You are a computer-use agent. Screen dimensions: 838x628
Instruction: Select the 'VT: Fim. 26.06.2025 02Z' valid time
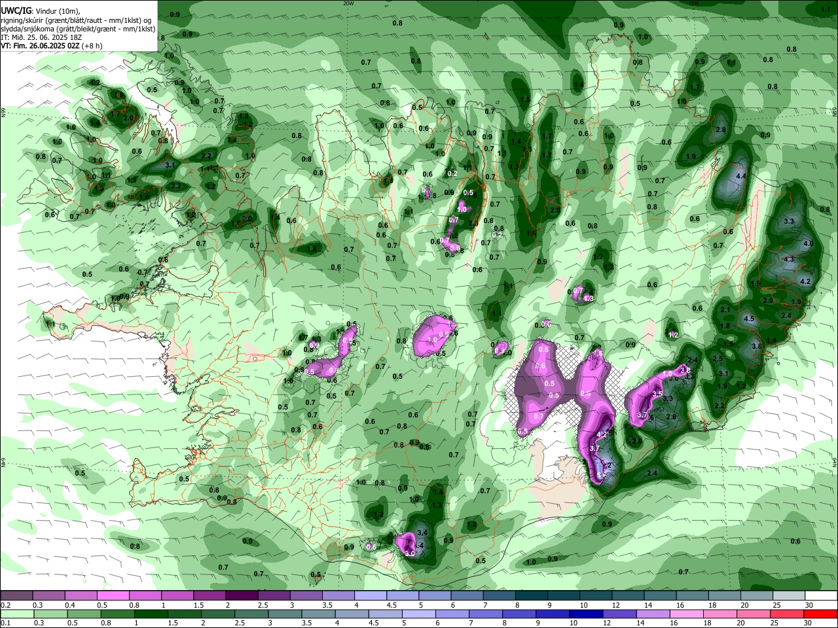[39, 46]
